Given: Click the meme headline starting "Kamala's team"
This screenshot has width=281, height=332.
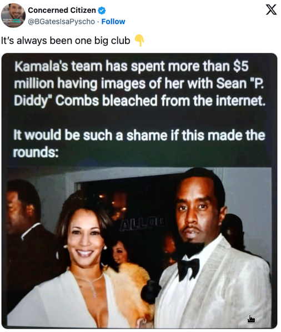Looking at the screenshot, I should [139, 83].
